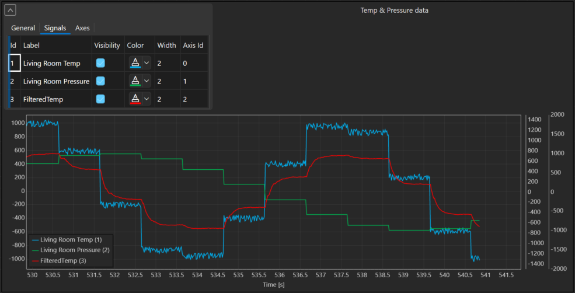The image size is (575, 293).
Task: Click the Time [s] axis label
Action: click(273, 284)
